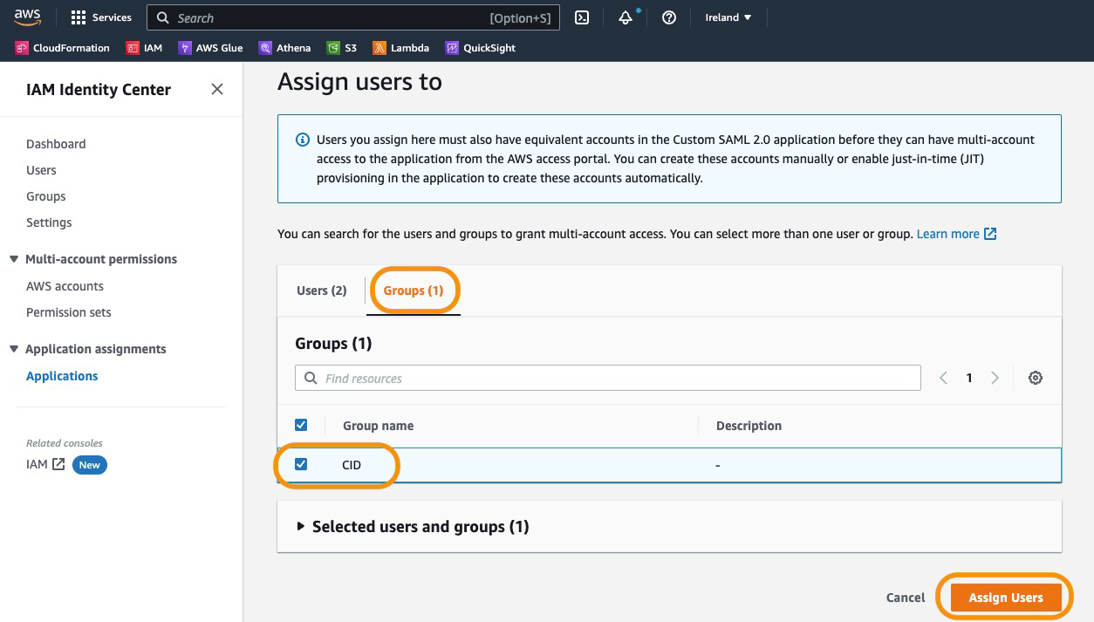
Task: Open the groups table preferences gear
Action: (1036, 378)
